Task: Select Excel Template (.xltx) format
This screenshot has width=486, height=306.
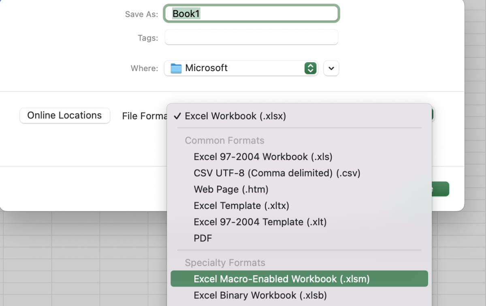Action: click(x=241, y=206)
